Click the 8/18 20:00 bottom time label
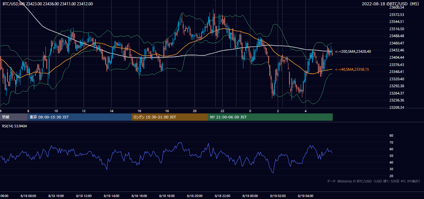The height and width of the screenshot is (199, 424). coord(195,196)
